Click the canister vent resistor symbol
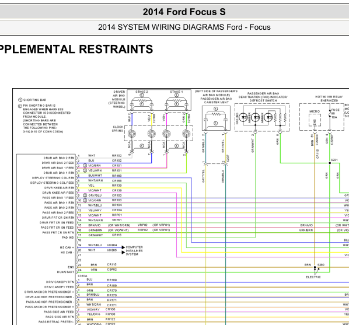The image size is (349, 325). 216,114
